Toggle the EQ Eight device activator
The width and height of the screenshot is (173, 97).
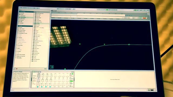coord(34,72)
